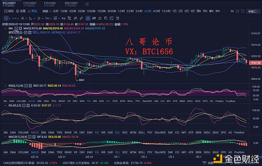Click the trash delete drawings icon
Image resolution: width=262 pixels, height=166 pixels.
coord(117,18)
